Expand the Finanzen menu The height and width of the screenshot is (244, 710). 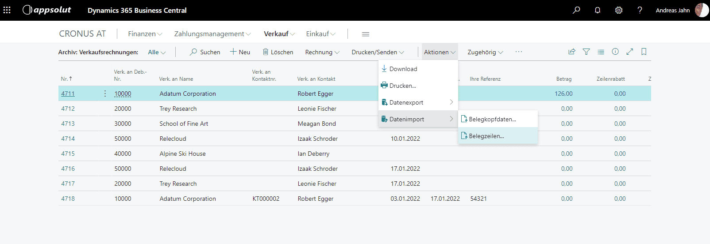tap(145, 34)
